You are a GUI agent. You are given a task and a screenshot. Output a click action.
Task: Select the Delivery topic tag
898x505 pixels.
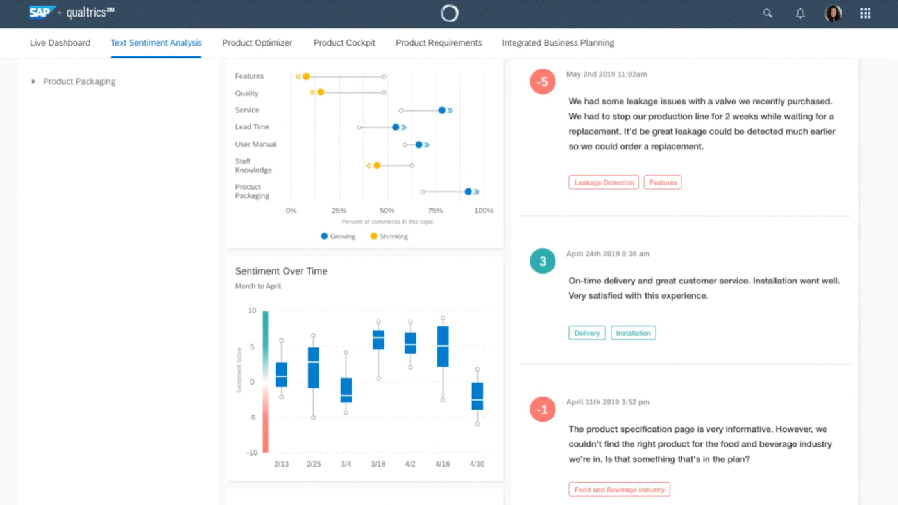pos(587,333)
